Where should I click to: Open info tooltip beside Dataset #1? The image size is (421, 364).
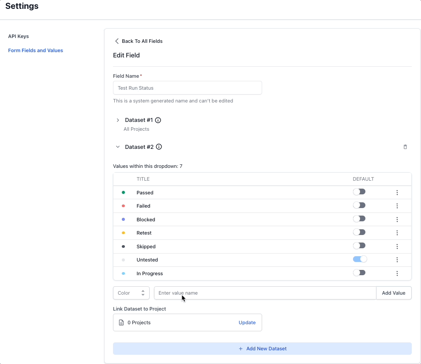point(158,120)
